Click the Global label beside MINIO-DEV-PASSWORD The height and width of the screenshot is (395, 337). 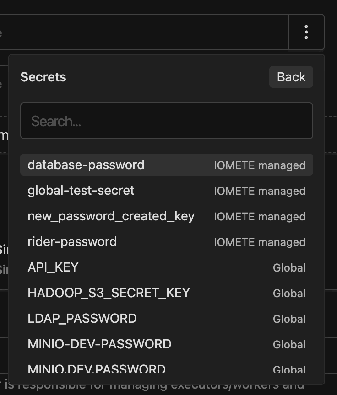click(289, 344)
